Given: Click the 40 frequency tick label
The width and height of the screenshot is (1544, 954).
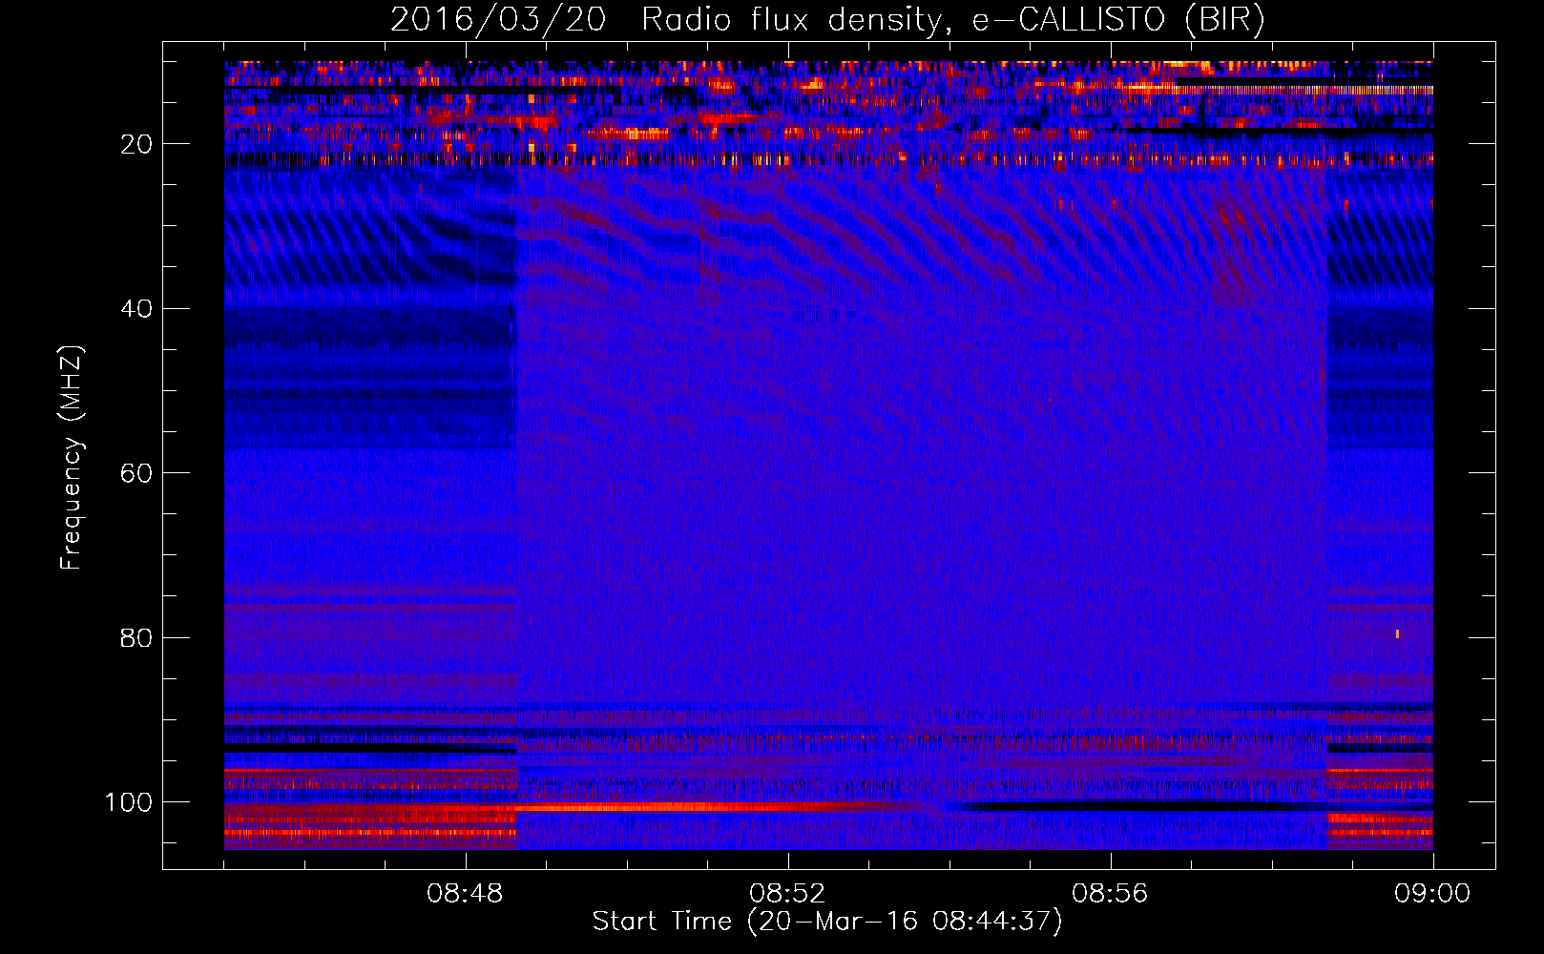Looking at the screenshot, I should coord(136,309).
